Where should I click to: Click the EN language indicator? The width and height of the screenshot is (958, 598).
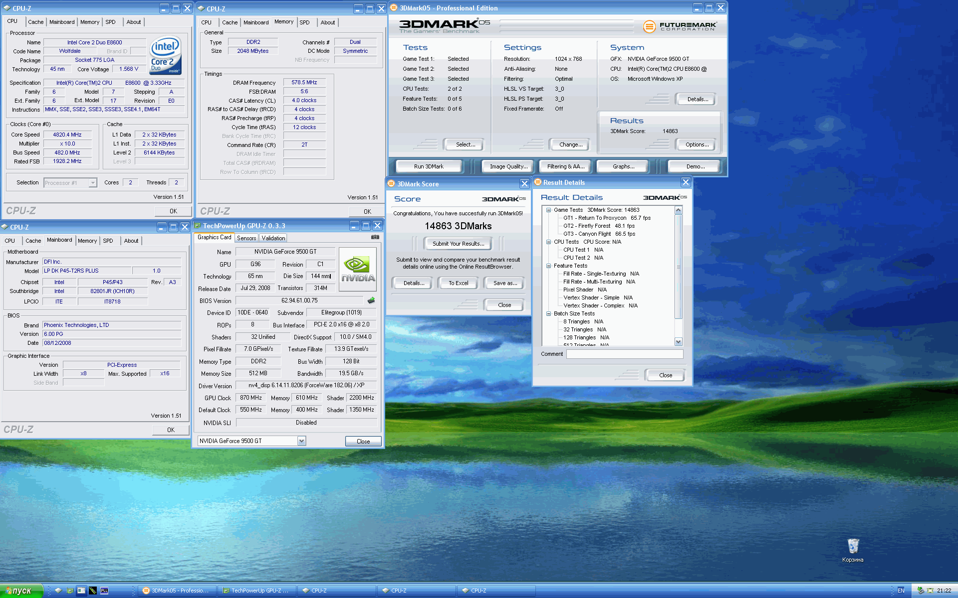pos(901,591)
